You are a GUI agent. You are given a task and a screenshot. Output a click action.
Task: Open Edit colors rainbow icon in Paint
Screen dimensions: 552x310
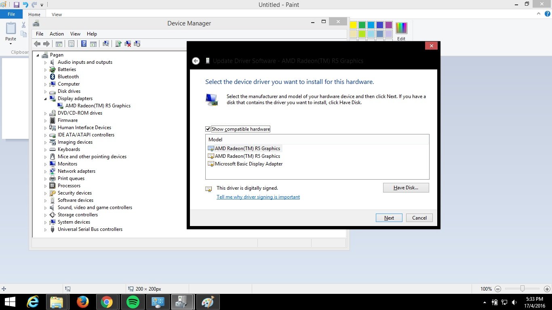click(401, 28)
